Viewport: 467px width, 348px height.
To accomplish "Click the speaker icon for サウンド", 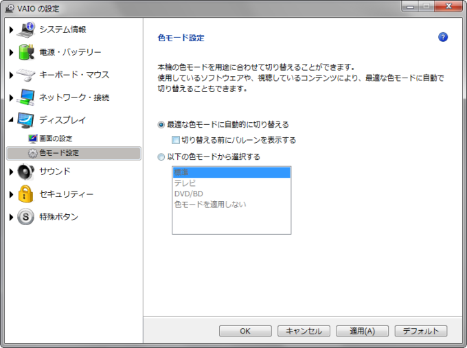I will coord(26,172).
